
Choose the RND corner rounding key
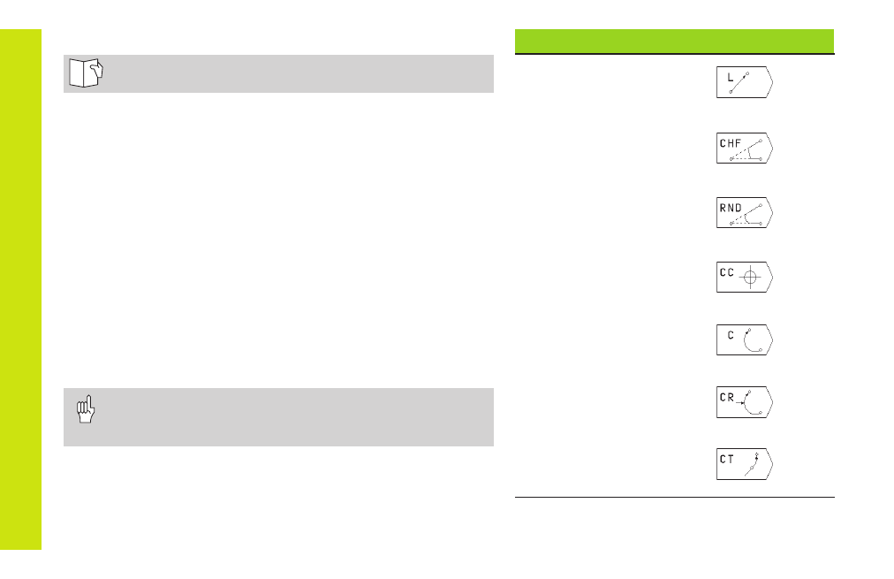click(745, 213)
